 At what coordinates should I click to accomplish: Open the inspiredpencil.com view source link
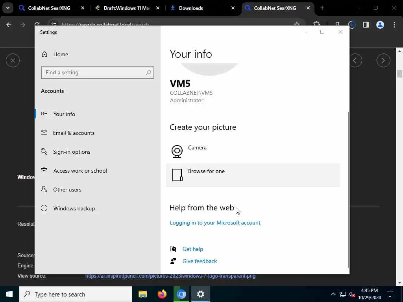tap(170, 276)
